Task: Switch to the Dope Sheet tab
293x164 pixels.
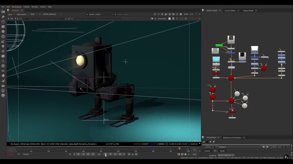Action: pyautogui.click(x=248, y=10)
